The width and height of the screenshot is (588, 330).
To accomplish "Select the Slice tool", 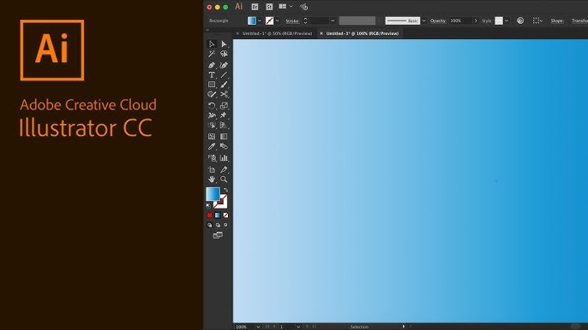I will 224,169.
